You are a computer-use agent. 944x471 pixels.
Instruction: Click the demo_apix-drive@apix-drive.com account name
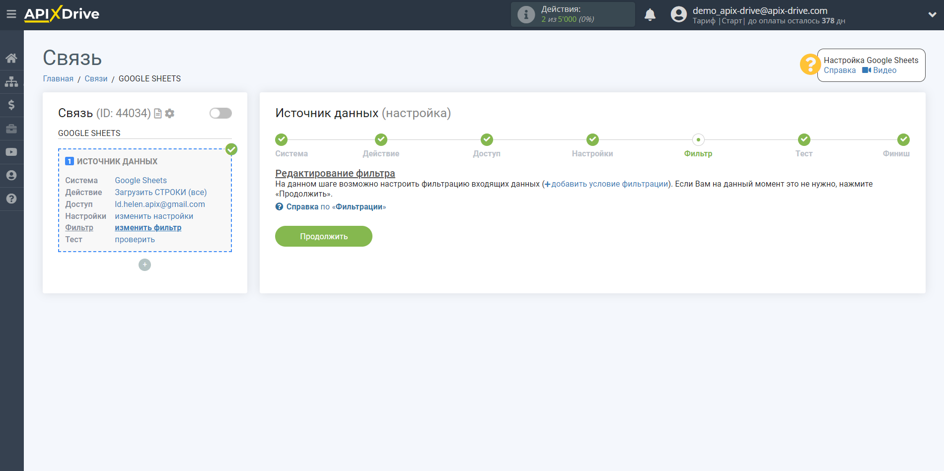tap(760, 10)
